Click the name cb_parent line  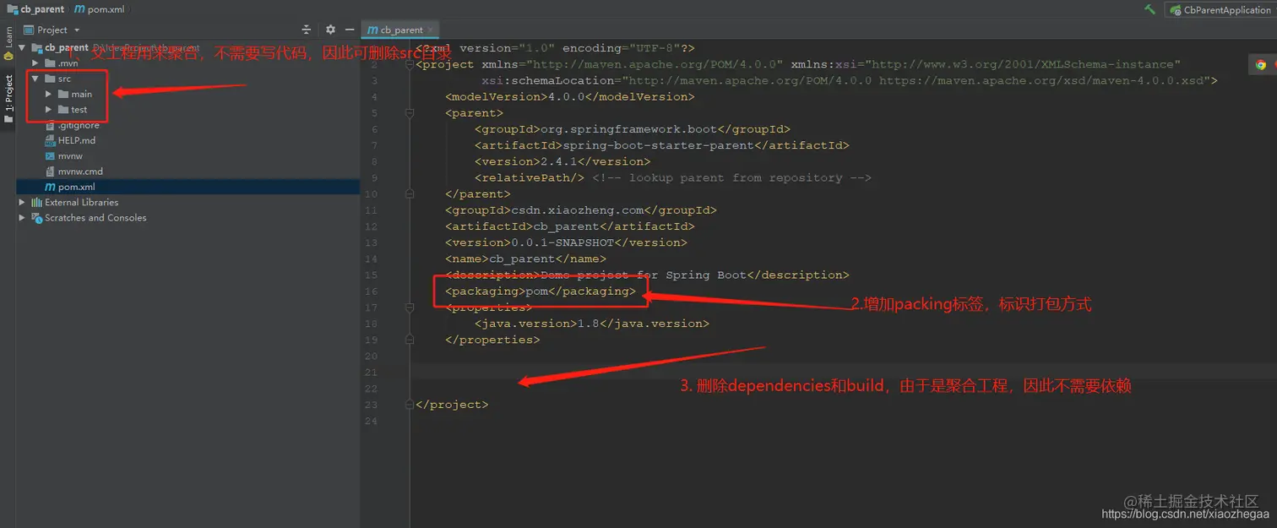click(x=526, y=259)
